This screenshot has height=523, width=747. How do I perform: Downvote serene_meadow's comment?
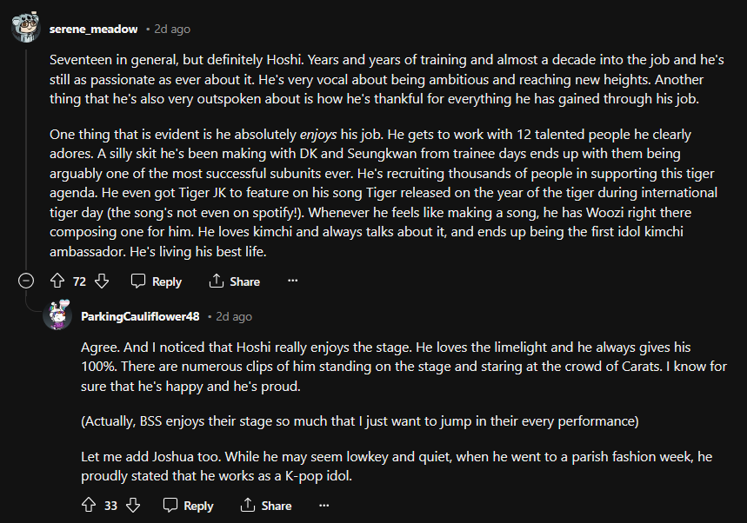point(101,281)
